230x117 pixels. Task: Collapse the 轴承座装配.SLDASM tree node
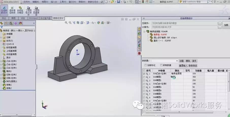[x=144, y=31]
